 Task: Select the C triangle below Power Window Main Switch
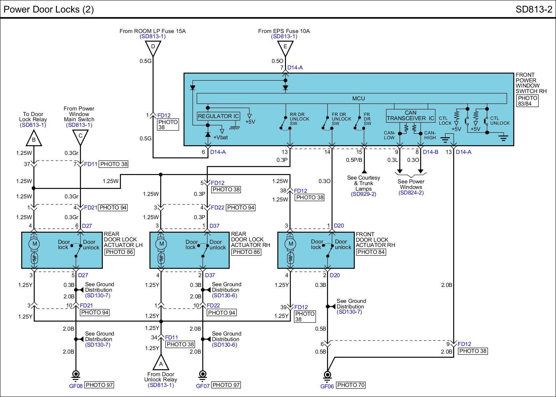[80, 136]
